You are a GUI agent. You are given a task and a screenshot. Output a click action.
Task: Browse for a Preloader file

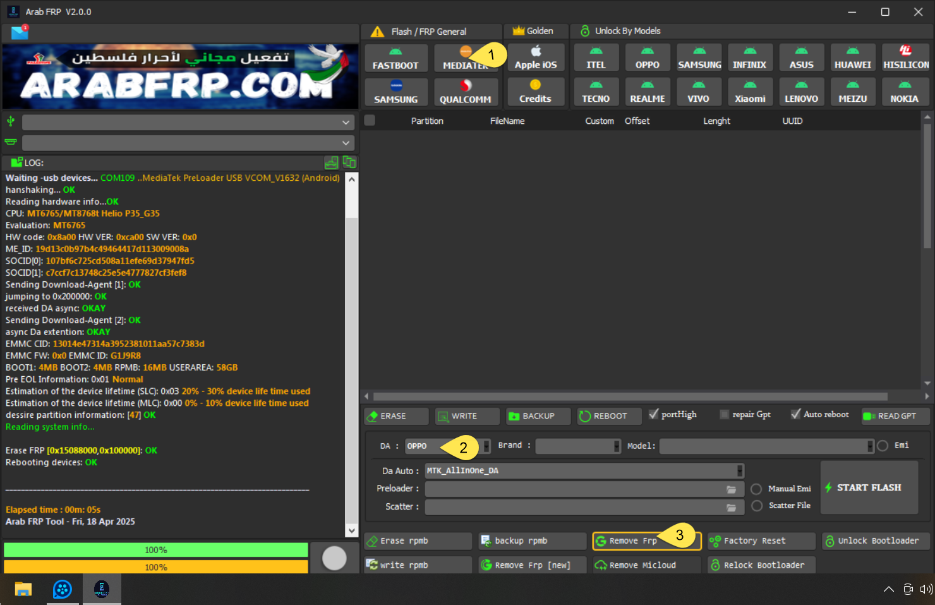point(732,489)
